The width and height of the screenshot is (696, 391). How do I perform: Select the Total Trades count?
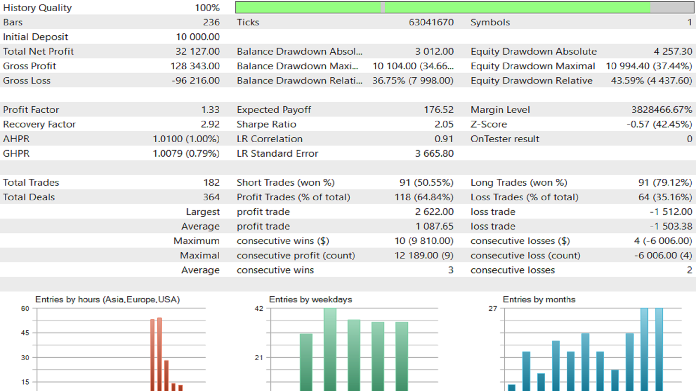coord(212,182)
